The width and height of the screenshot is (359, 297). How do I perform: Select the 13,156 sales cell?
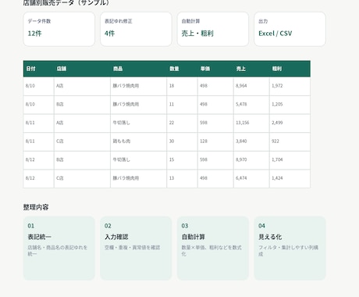pos(251,123)
